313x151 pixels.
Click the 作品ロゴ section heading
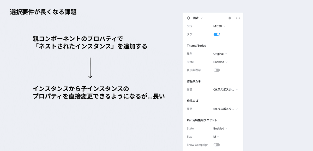click(x=192, y=101)
